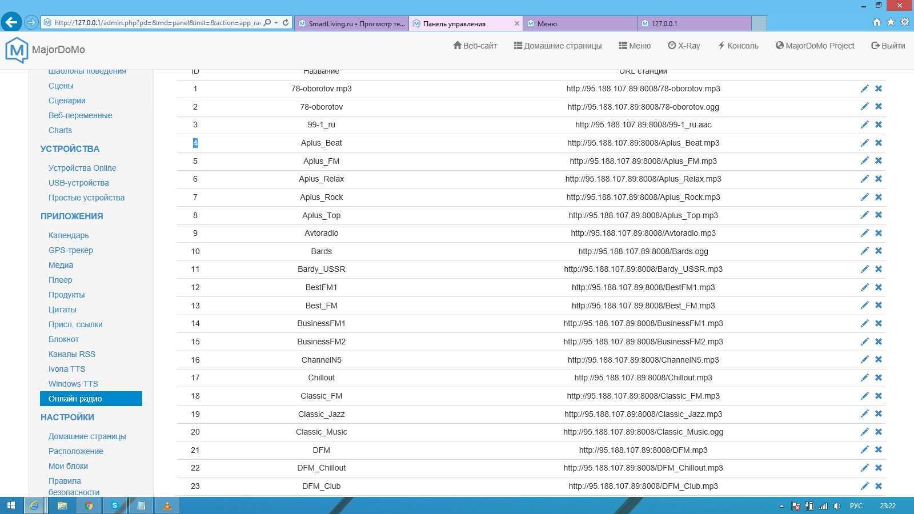The height and width of the screenshot is (514, 914).
Task: Edit the DFM station
Action: 865,450
